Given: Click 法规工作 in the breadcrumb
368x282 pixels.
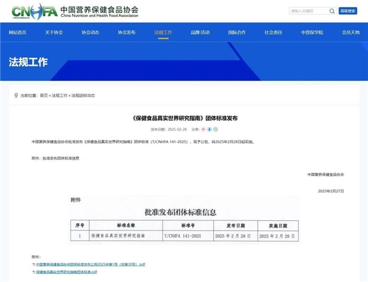Looking at the screenshot, I should pos(59,96).
